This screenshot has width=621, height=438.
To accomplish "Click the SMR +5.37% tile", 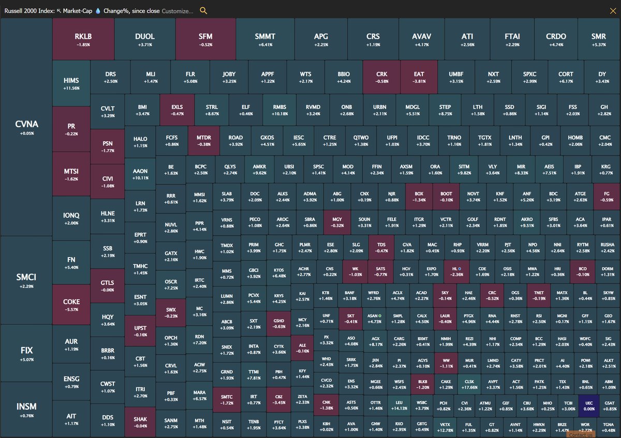I will coord(599,39).
